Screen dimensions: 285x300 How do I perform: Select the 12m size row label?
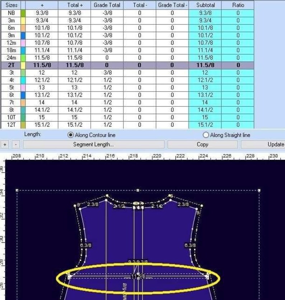pyautogui.click(x=11, y=43)
